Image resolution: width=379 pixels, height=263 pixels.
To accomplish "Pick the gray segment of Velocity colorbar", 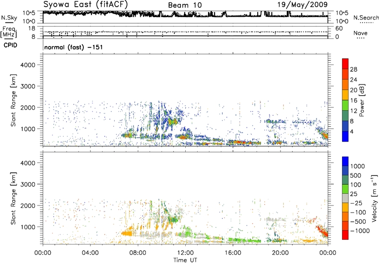I will 345,198.
